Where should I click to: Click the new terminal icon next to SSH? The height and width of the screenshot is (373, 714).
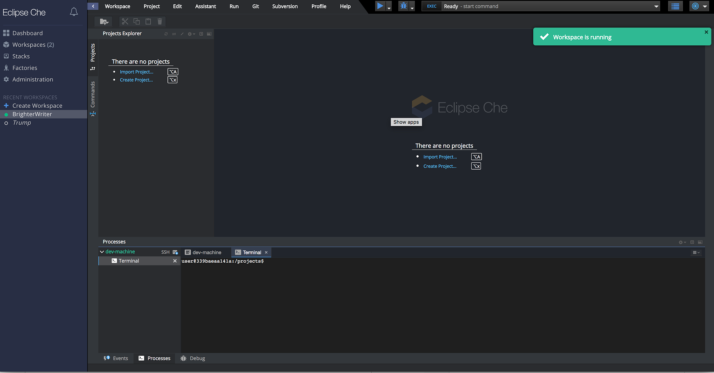(x=175, y=252)
